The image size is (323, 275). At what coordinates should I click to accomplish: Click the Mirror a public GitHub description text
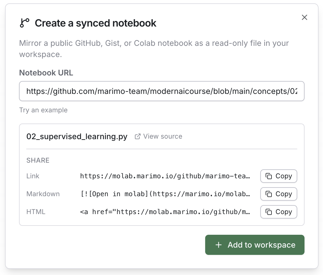click(x=154, y=49)
